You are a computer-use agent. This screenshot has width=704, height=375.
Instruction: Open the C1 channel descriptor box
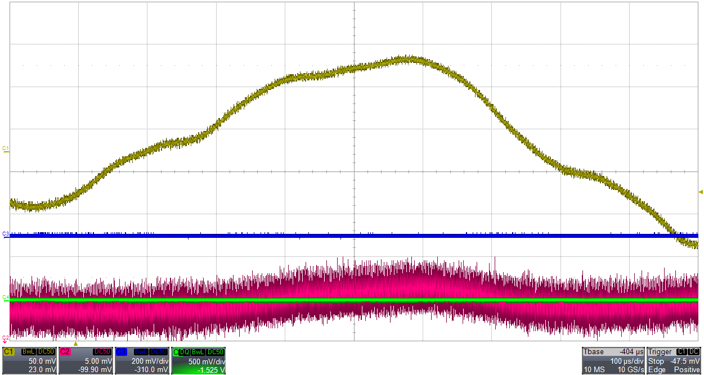point(29,360)
